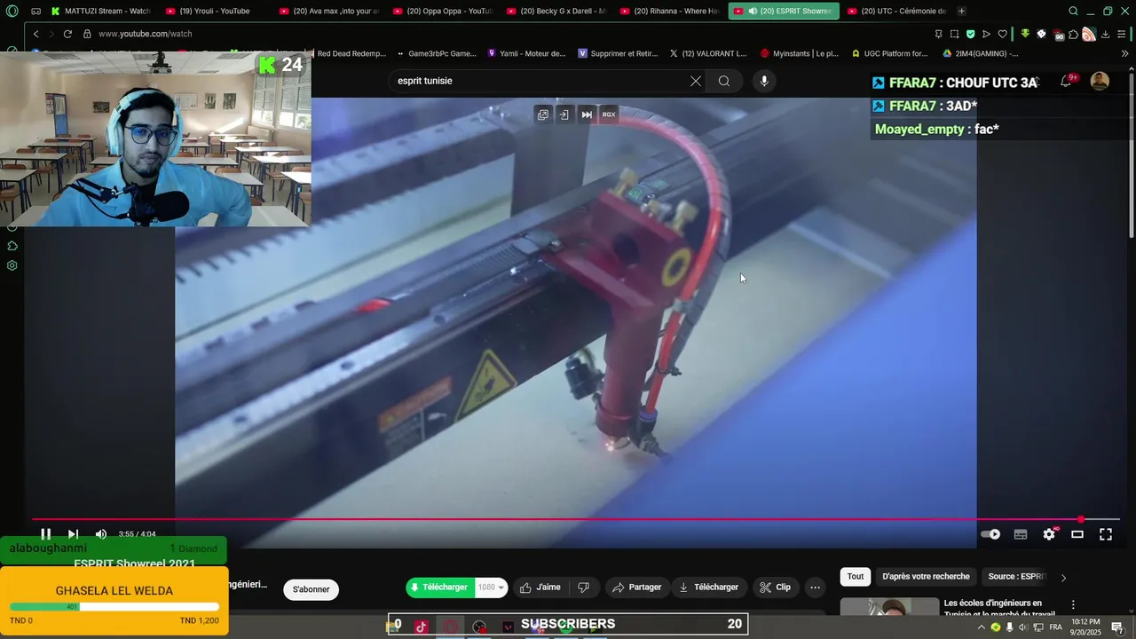Screen dimensions: 1136x639
Task: Open the account avatar menu
Action: [1100, 81]
